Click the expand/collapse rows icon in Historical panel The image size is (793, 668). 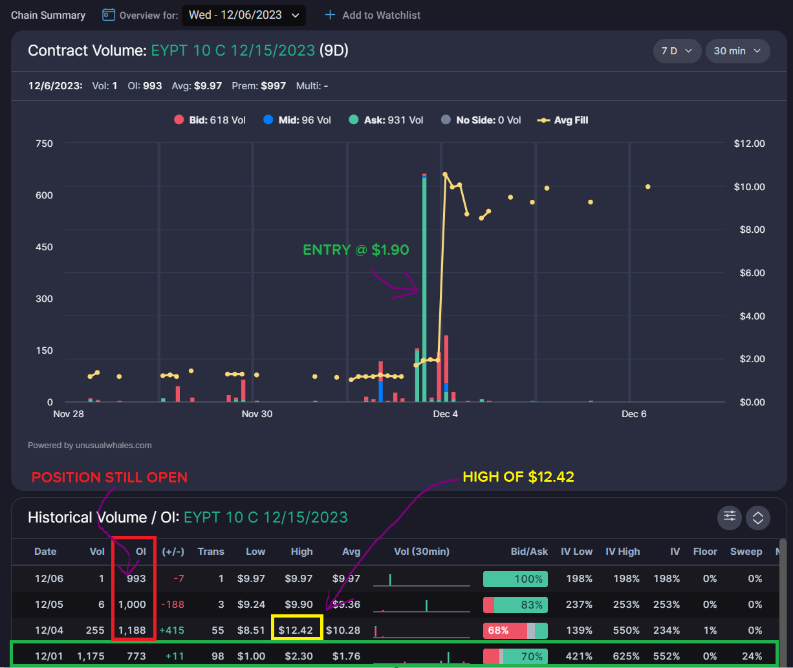tap(757, 517)
